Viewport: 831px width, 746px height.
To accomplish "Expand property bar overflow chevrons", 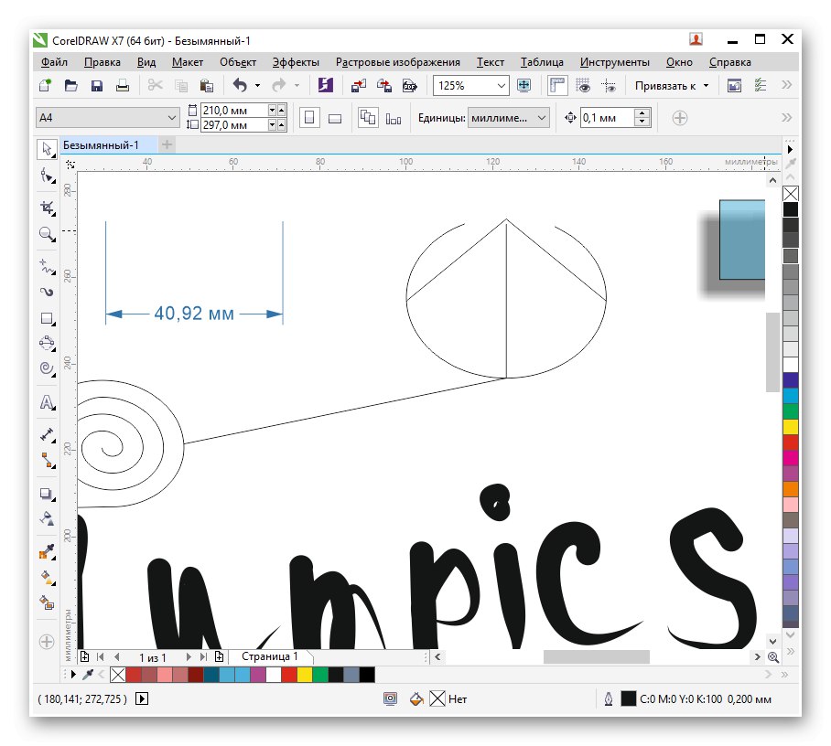I will click(786, 118).
